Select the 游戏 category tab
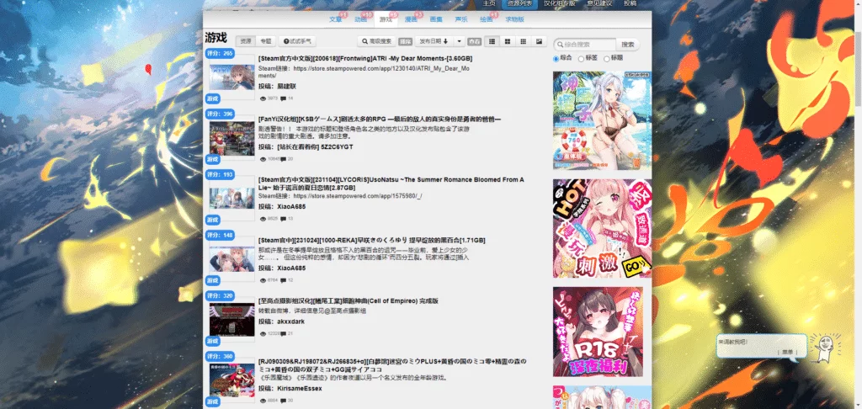 (x=386, y=19)
